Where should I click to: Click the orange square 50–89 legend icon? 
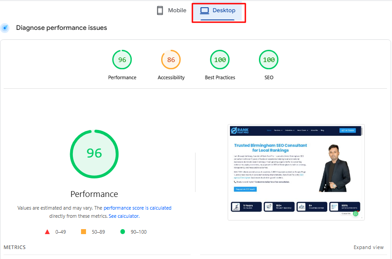coord(83,232)
